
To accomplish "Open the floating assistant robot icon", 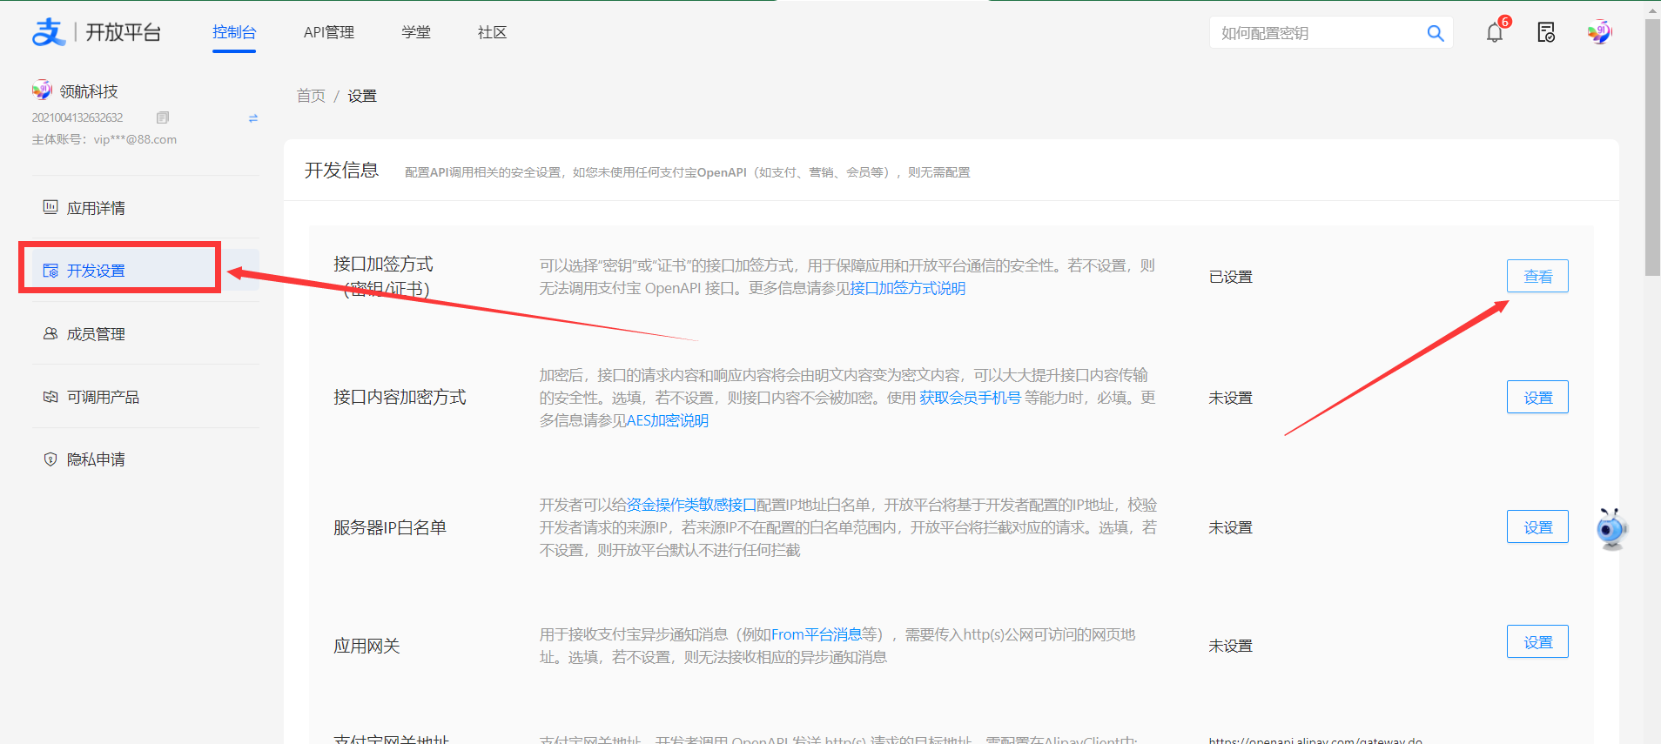I will tap(1611, 529).
